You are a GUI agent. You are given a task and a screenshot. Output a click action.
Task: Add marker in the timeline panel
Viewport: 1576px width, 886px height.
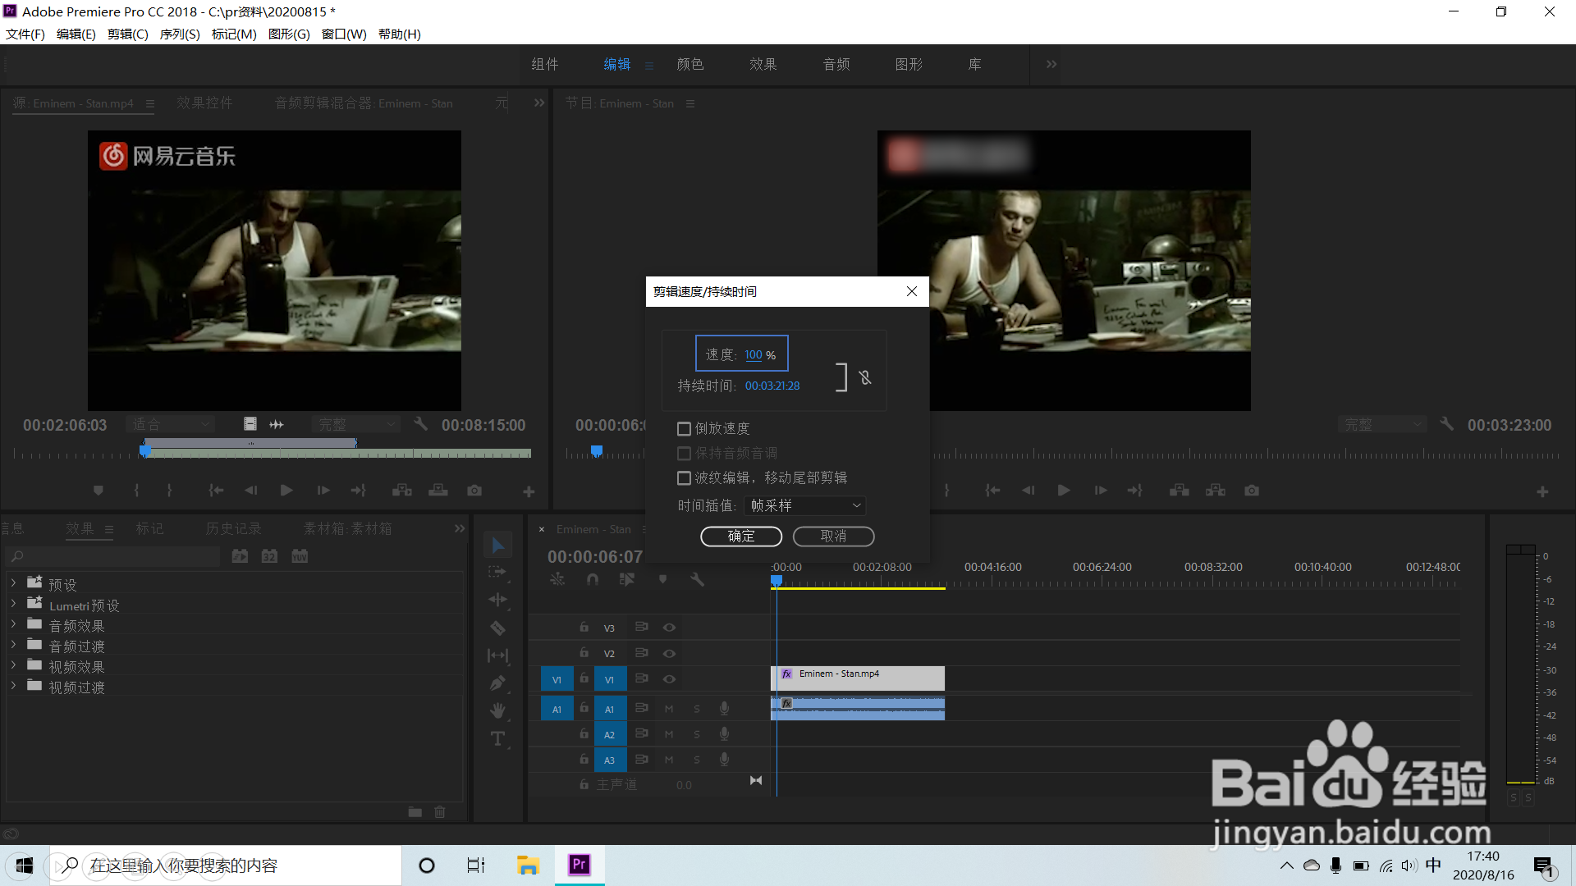[x=663, y=579]
